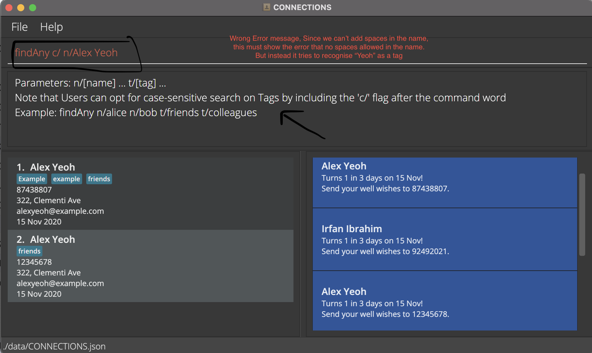Viewport: 592px width, 353px height.
Task: Click the command input text field
Action: (x=296, y=53)
